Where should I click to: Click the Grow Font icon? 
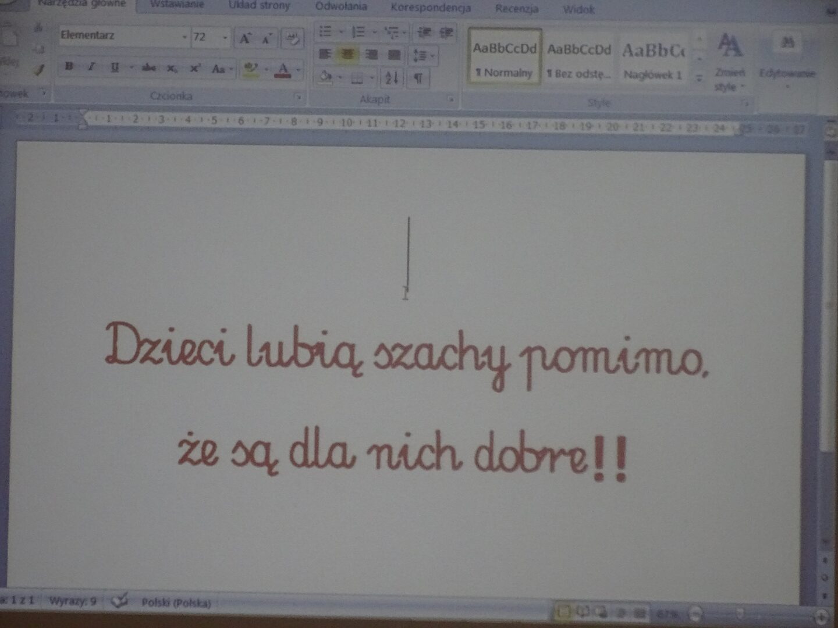pos(245,39)
